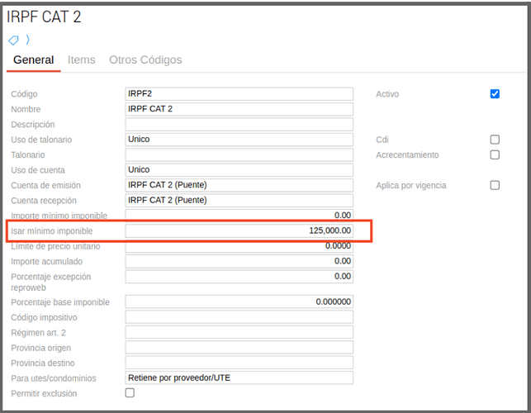This screenshot has height=413, width=531.
Task: Tick the Acrecentamiento checkbox
Action: pyautogui.click(x=495, y=154)
